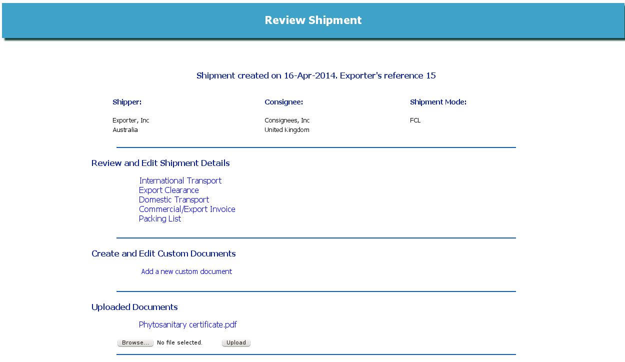Click the shipper country Australia
The image size is (625, 362).
coord(125,130)
